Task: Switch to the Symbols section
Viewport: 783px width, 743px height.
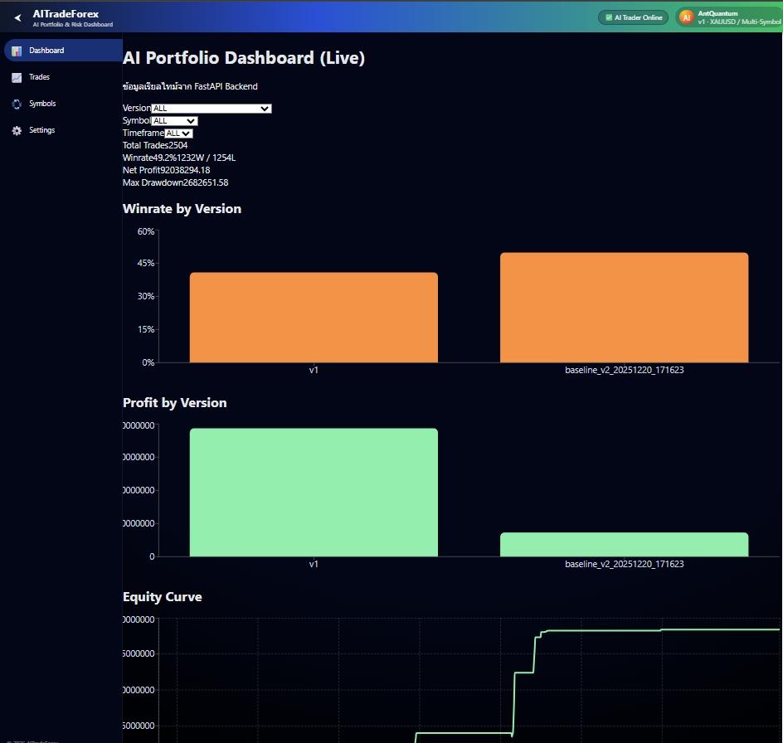Action: 42,104
